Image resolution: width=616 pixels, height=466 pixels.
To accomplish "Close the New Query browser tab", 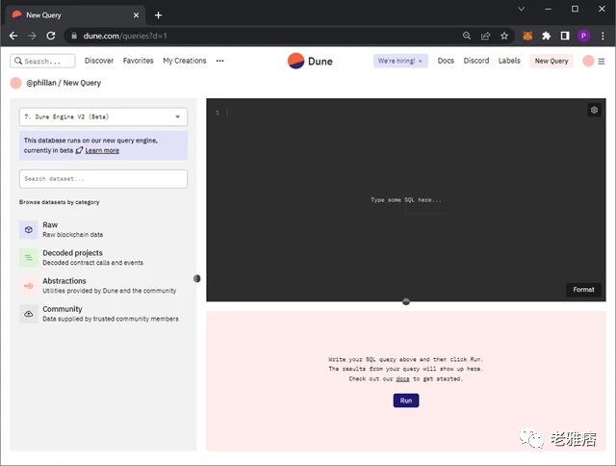I will (136, 15).
